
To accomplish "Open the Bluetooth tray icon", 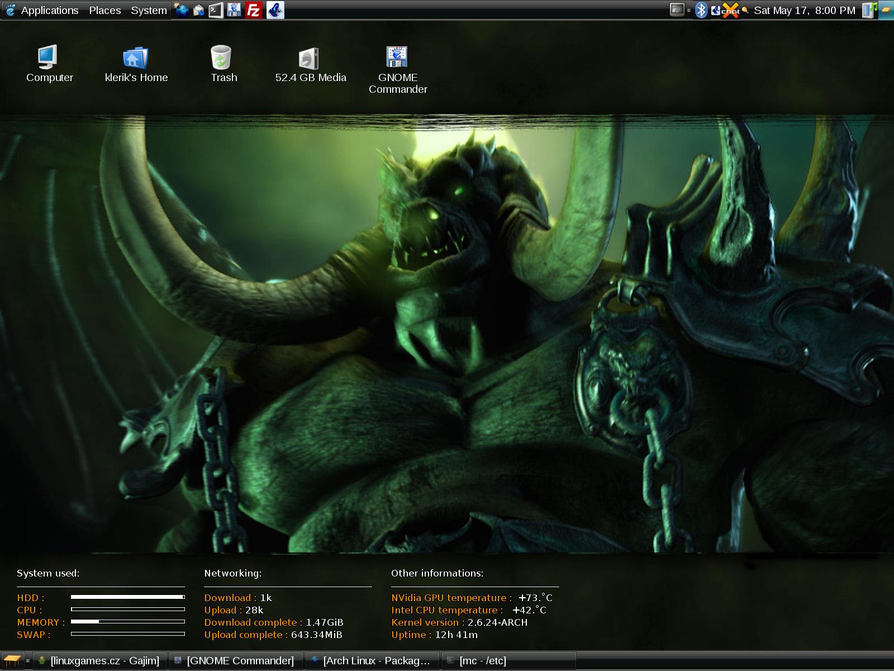I will click(701, 10).
